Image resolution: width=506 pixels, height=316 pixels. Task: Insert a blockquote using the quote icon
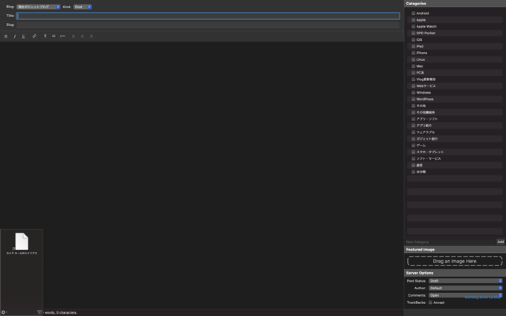54,36
